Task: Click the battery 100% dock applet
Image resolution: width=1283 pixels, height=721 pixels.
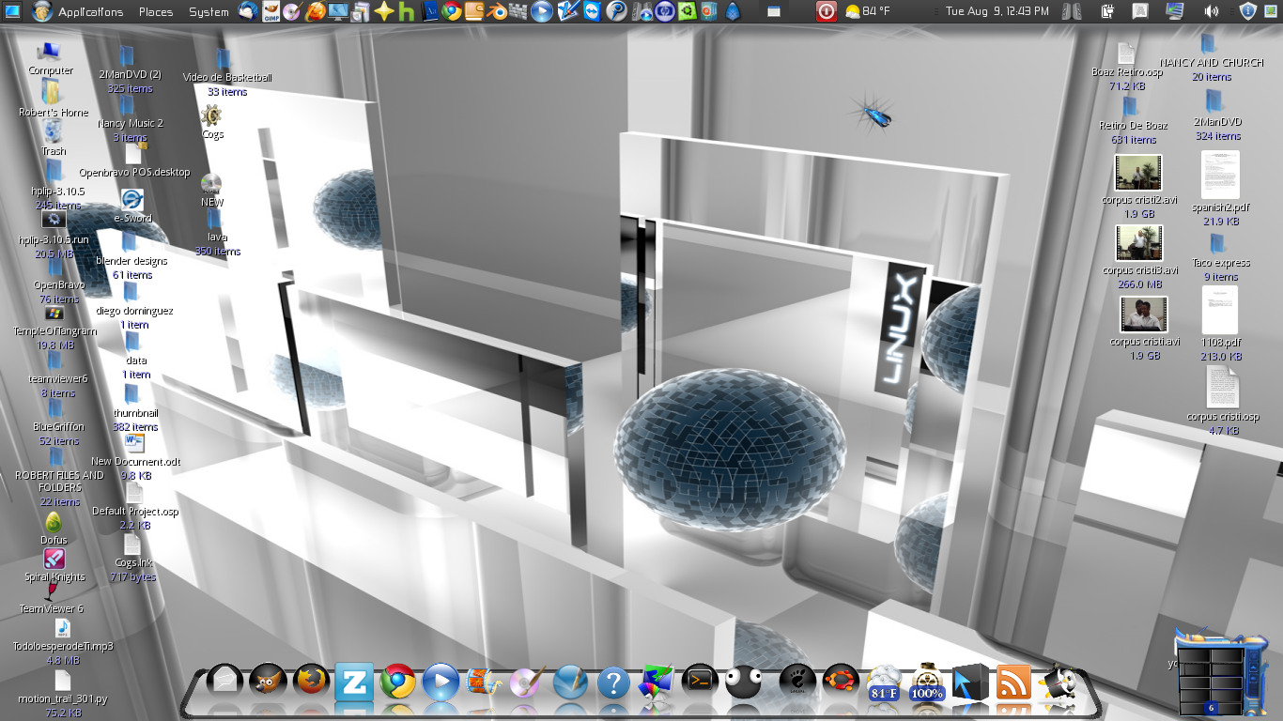Action: (x=927, y=683)
